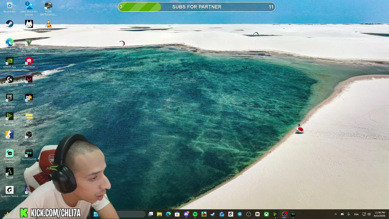The image size is (389, 219).
Task: Launch the Squad desktop shortcut
Action: (x=29, y=99)
